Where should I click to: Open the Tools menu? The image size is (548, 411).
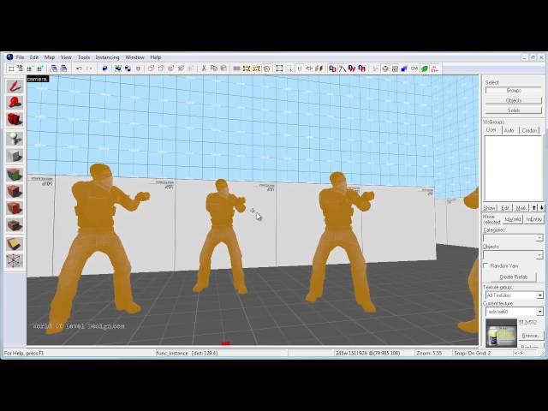click(x=84, y=57)
